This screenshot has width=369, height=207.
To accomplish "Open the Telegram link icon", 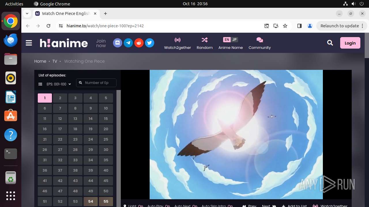I will click(128, 43).
